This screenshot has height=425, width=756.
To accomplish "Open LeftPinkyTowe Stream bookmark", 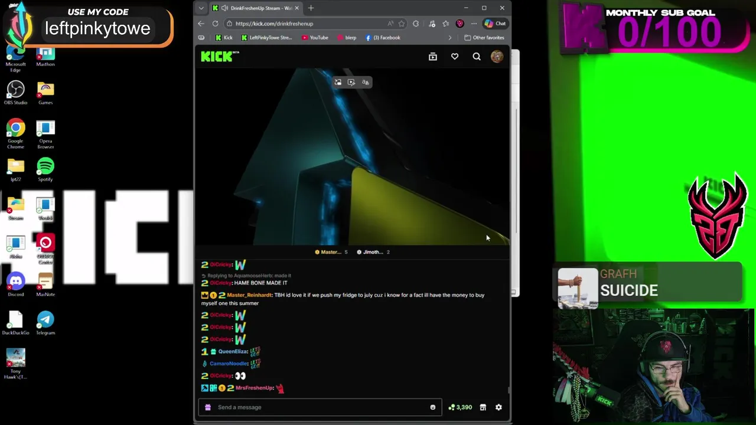I will (x=266, y=38).
